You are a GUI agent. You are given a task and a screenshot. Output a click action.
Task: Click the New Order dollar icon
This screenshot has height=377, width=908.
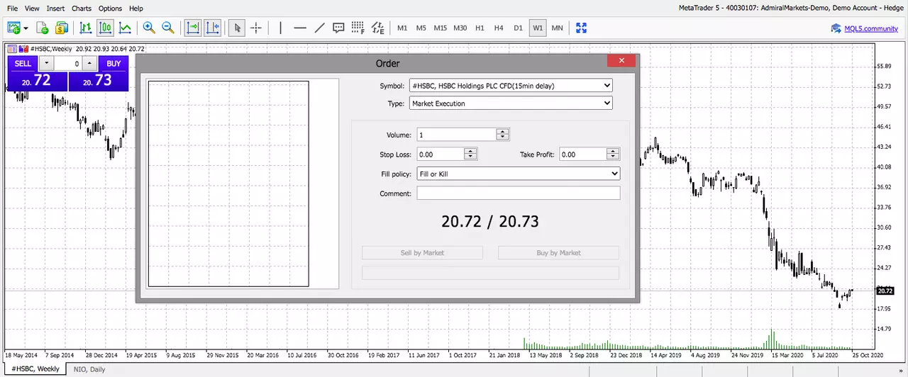point(61,28)
